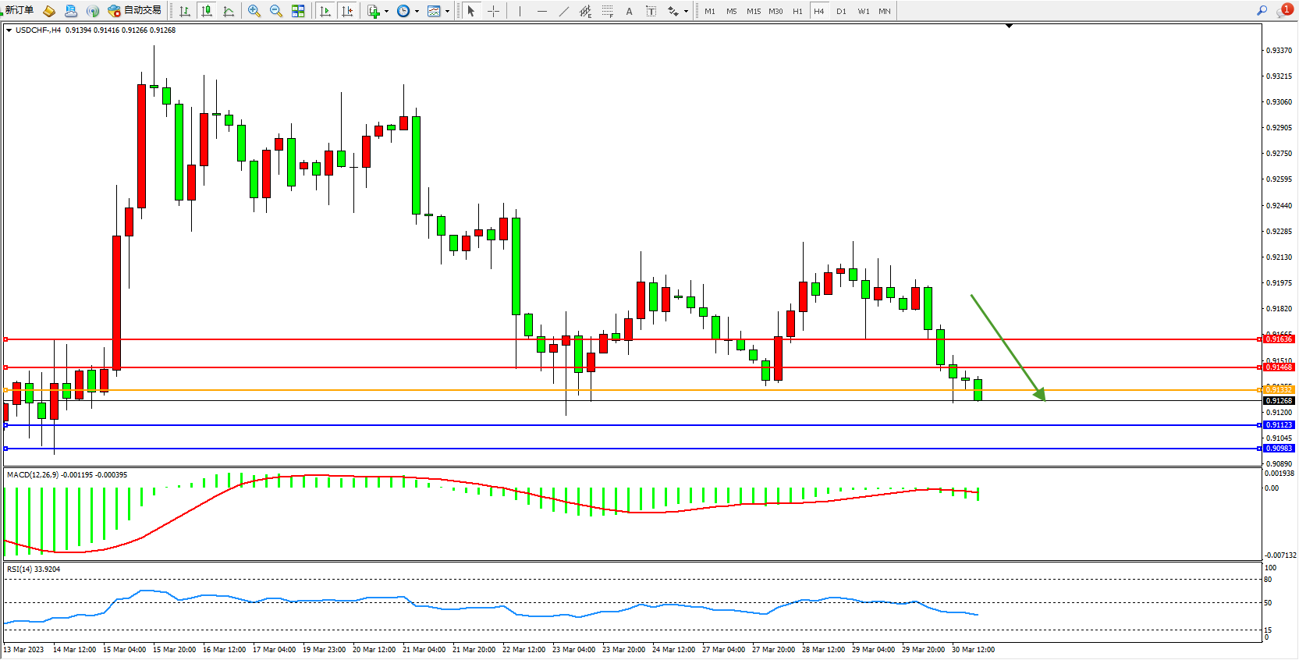The width and height of the screenshot is (1299, 660).
Task: Switch chart to line chart mode
Action: click(x=229, y=11)
